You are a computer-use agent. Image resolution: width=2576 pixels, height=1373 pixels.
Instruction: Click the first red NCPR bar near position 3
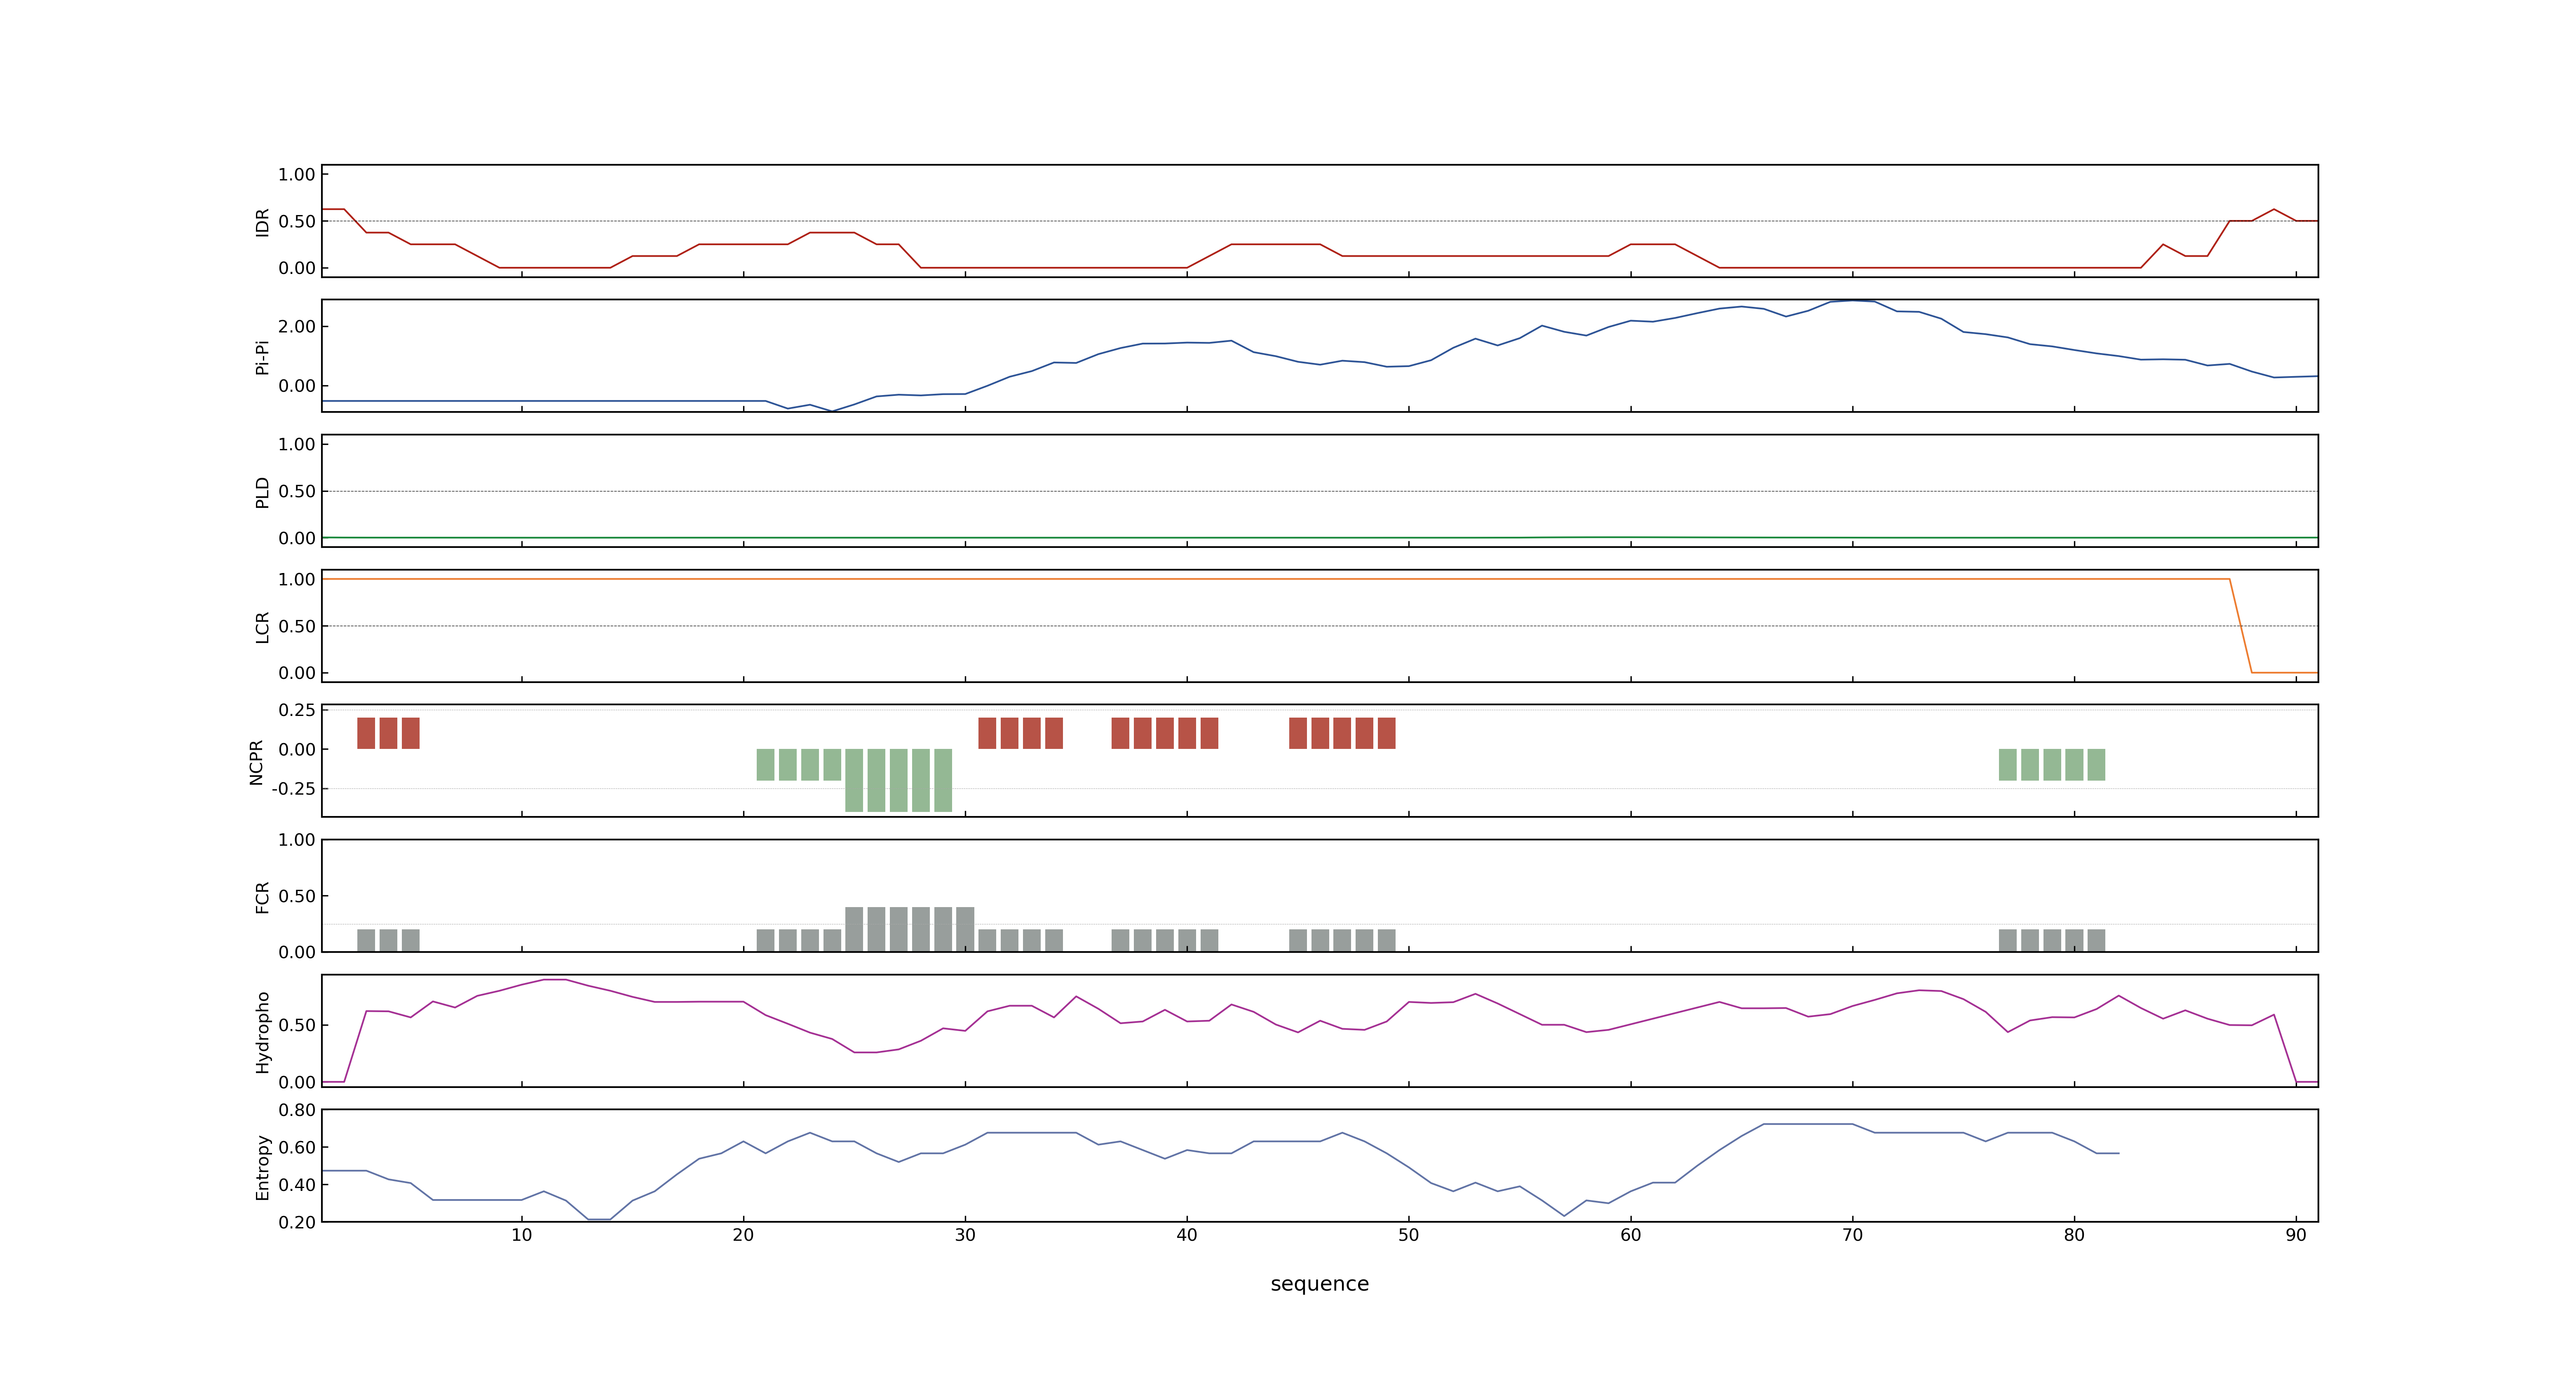point(366,734)
